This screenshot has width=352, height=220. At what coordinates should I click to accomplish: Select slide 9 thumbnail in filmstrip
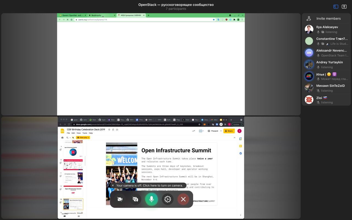click(73, 151)
